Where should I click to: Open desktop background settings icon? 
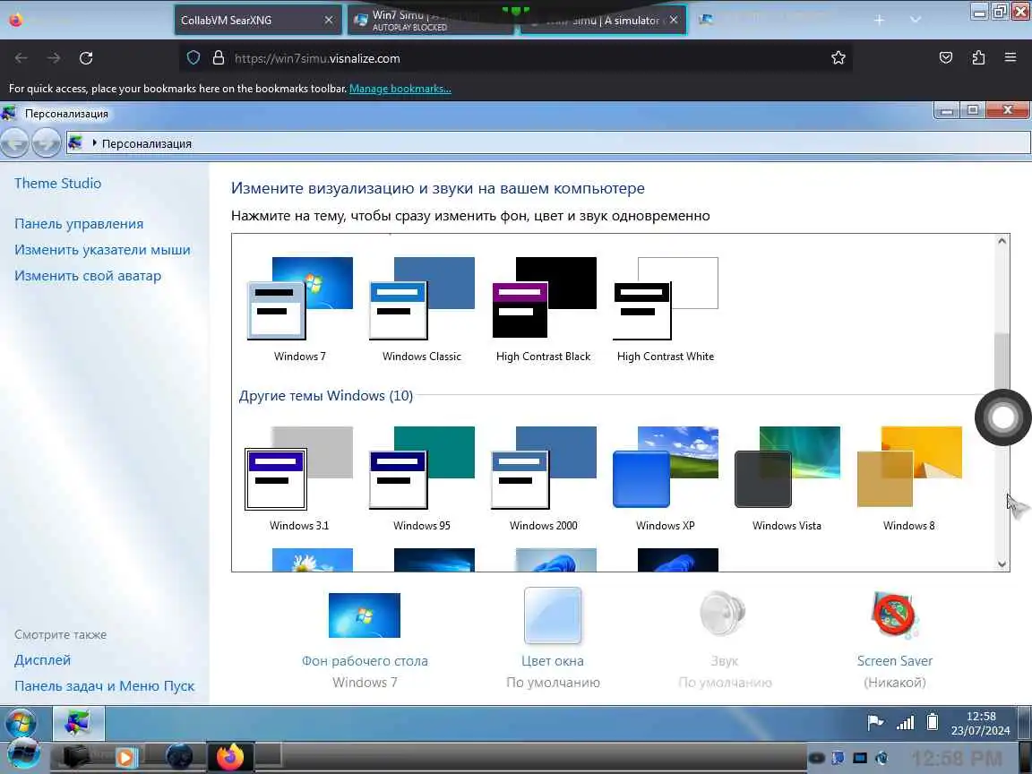[364, 615]
